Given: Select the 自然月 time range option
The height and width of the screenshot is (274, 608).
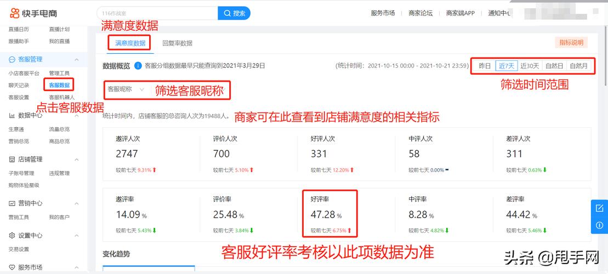Looking at the screenshot, I should coord(578,66).
